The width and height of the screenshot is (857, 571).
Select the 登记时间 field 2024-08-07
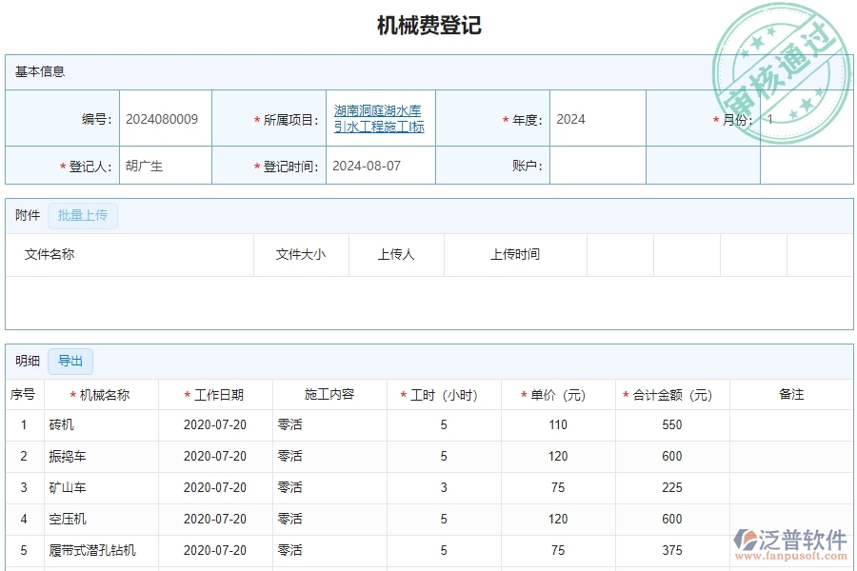[381, 166]
